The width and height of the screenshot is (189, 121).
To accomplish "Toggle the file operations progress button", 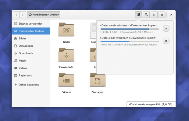I will [138, 15].
